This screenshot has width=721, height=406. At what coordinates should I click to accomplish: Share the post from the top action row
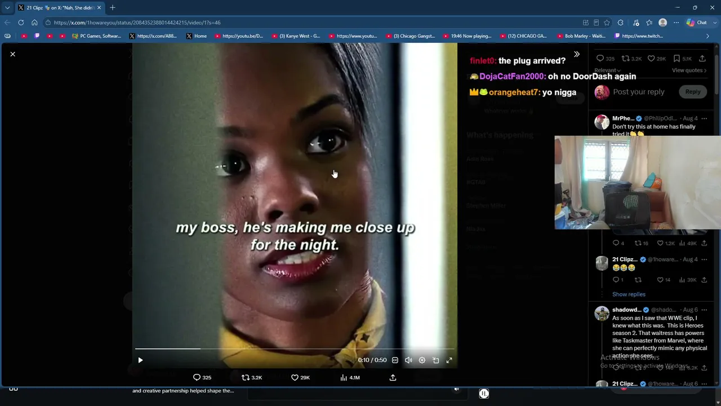click(x=702, y=59)
